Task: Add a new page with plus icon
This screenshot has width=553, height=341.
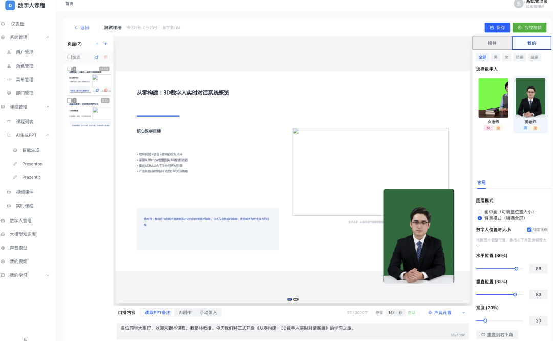Action: tap(105, 44)
